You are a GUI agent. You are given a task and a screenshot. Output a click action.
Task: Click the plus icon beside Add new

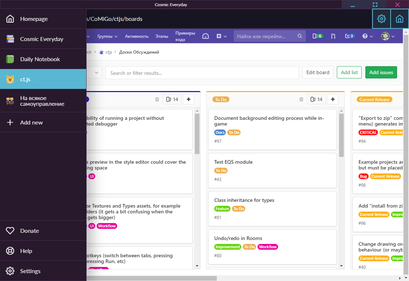pos(10,122)
